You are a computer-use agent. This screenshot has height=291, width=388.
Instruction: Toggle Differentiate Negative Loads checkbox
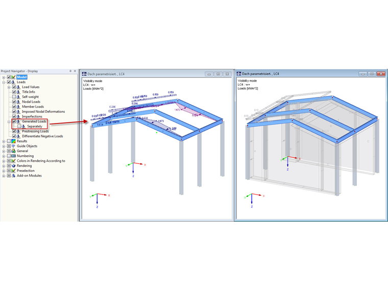click(14, 136)
